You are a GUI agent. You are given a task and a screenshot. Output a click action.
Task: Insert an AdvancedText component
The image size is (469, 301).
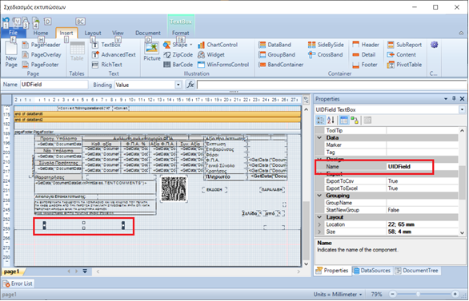114,54
